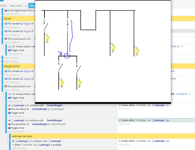This screenshot has width=195, height=150.
Task: Select the active blue New tab
Action: (x=32, y=6)
